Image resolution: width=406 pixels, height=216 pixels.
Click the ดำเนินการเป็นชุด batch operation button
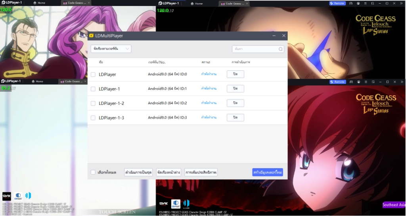[x=138, y=172]
